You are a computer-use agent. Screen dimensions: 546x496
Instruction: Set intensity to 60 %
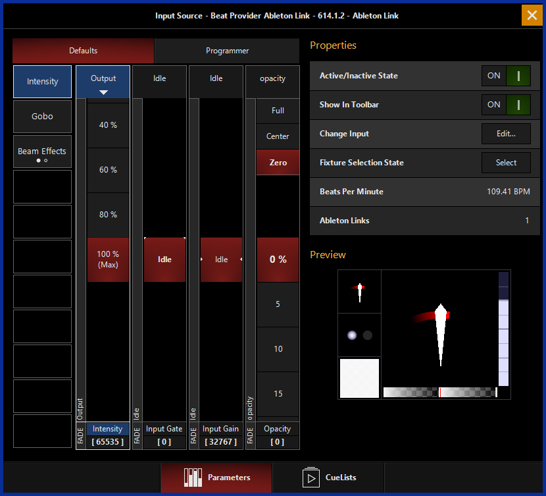(108, 170)
